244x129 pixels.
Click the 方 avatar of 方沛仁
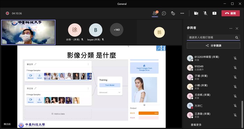[x=190, y=106]
